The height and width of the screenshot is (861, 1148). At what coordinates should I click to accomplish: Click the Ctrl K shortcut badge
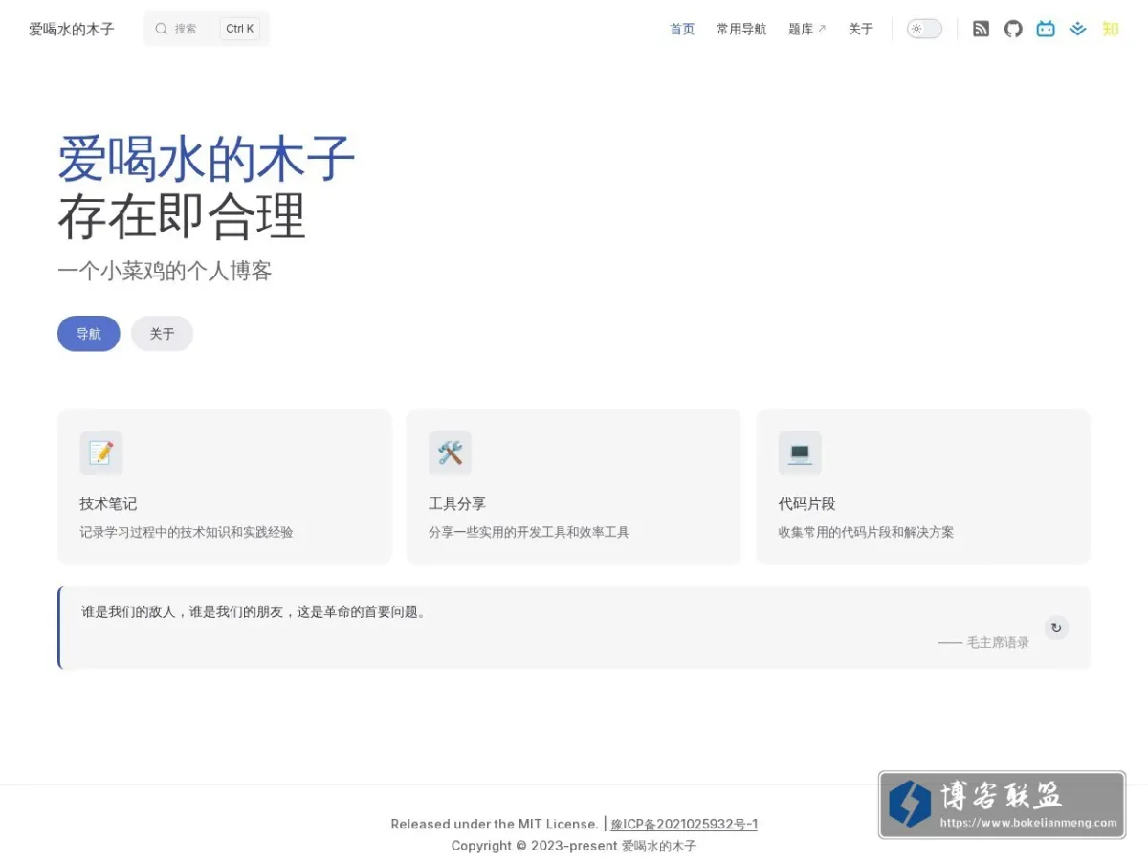click(240, 29)
